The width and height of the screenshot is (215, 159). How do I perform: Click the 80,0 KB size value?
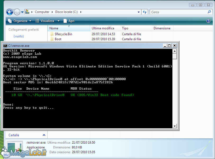[x=77, y=147]
